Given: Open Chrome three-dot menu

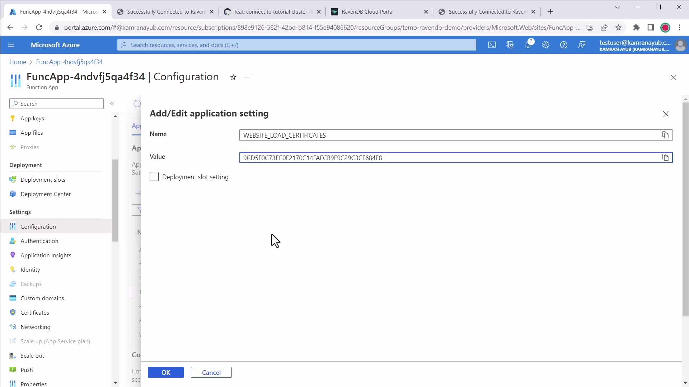Looking at the screenshot, I should pyautogui.click(x=679, y=28).
